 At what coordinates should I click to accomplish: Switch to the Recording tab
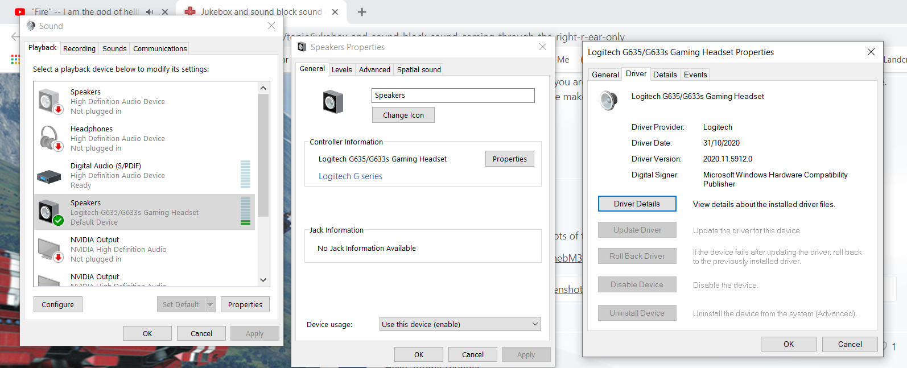point(79,49)
